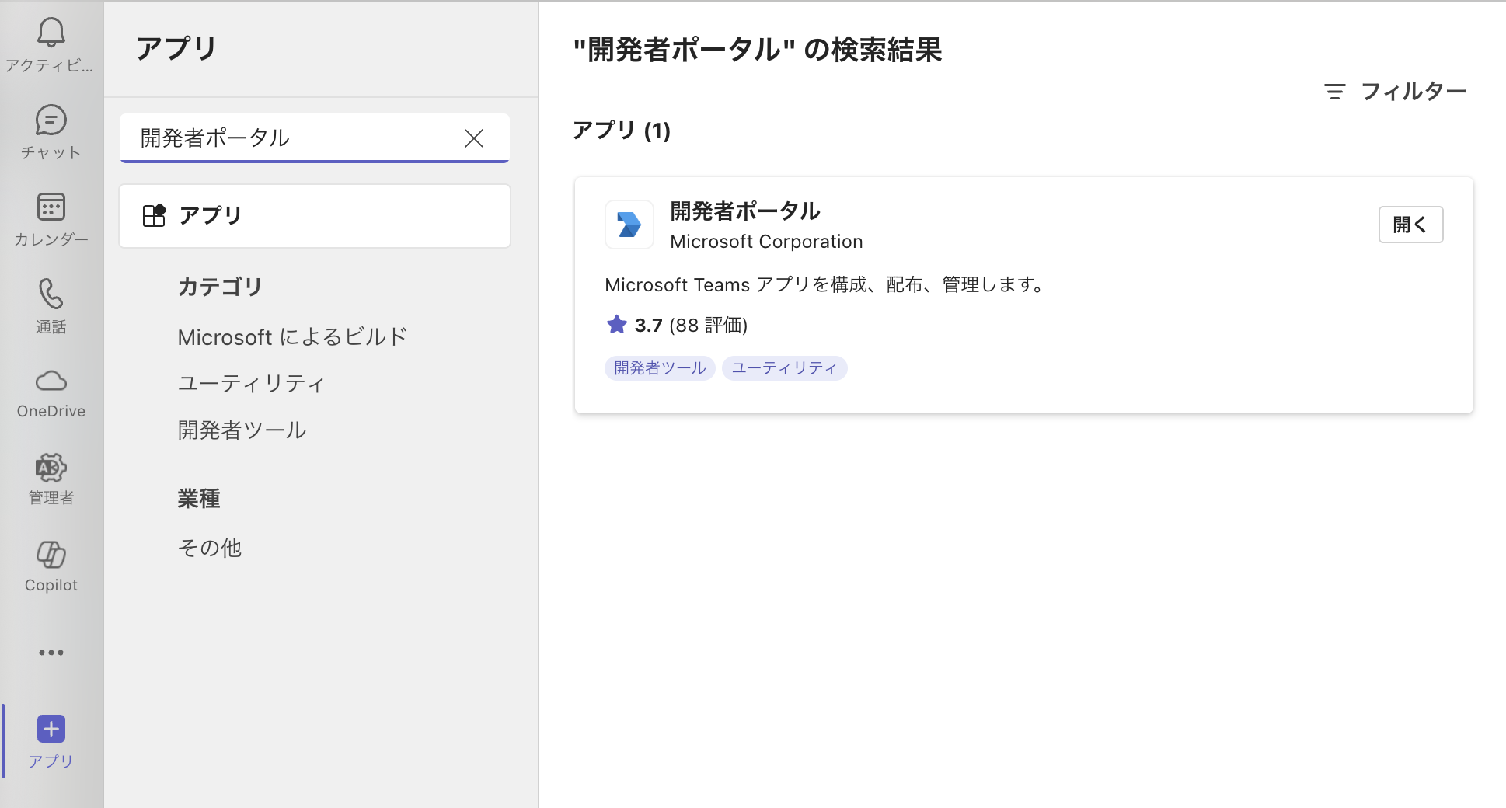
Task: Select the アプリ tab in left panel
Action: pos(314,216)
